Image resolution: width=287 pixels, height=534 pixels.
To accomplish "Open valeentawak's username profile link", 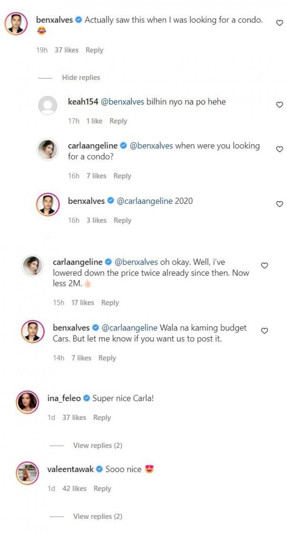I will [x=70, y=469].
